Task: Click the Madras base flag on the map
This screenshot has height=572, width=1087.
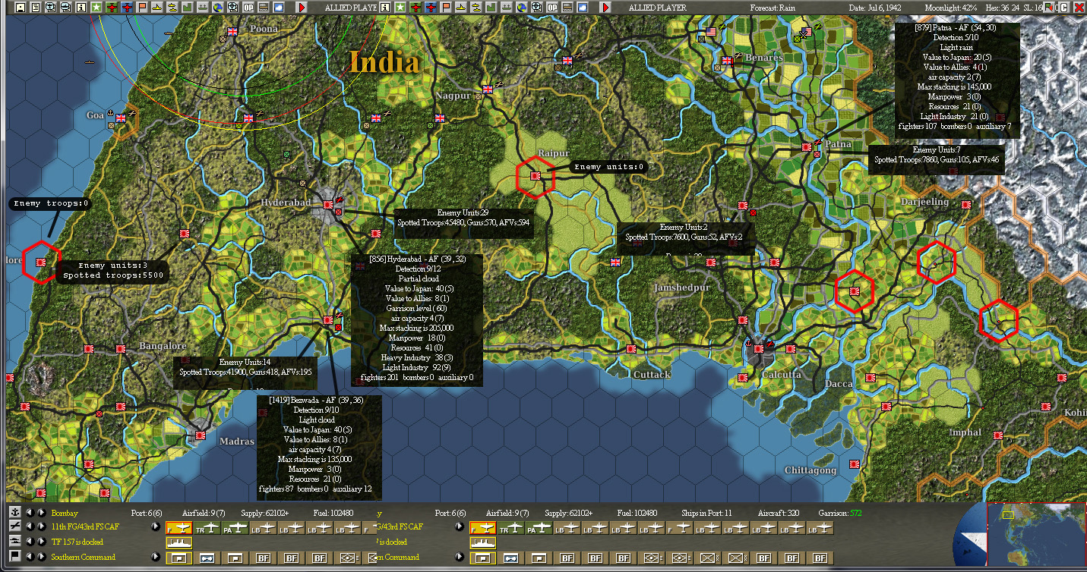Action: [201, 435]
